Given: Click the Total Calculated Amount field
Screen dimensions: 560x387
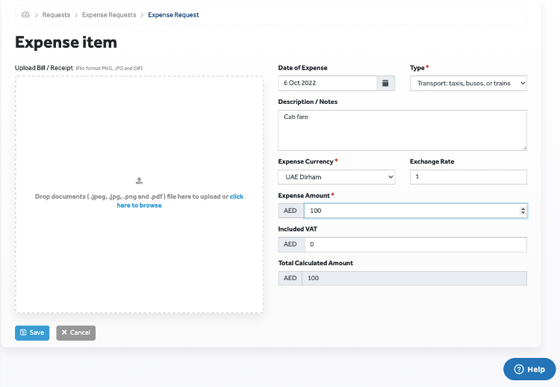Looking at the screenshot, I should [x=414, y=278].
